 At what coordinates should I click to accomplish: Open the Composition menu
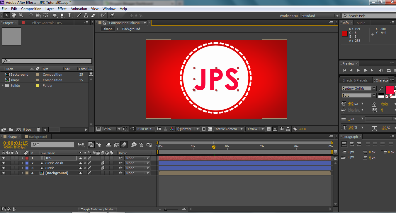click(x=31, y=9)
